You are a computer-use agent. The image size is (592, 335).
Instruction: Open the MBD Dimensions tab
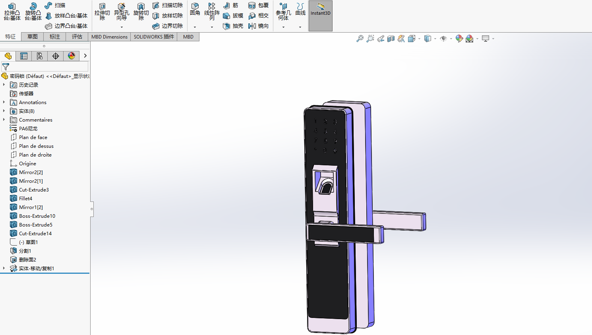click(109, 37)
